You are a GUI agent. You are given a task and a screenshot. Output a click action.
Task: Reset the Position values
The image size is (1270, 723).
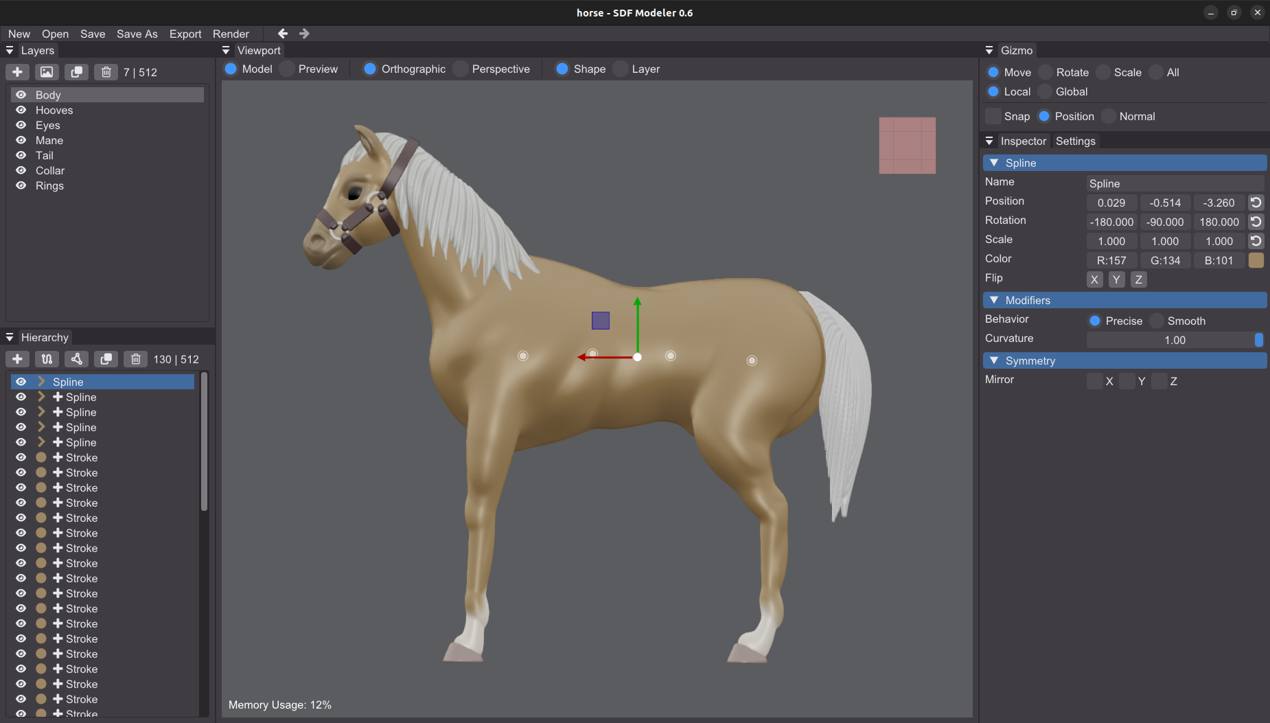click(x=1256, y=203)
